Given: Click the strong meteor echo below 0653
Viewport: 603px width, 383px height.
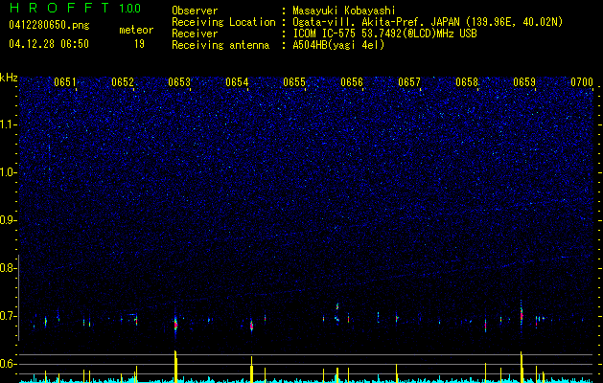Looking at the screenshot, I should 175,324.
